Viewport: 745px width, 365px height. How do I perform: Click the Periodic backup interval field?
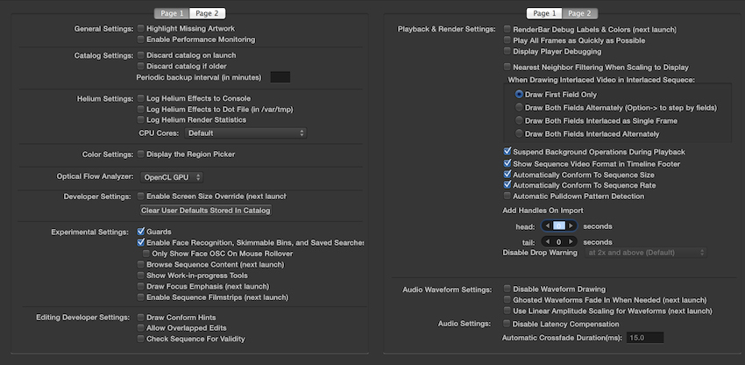click(280, 77)
